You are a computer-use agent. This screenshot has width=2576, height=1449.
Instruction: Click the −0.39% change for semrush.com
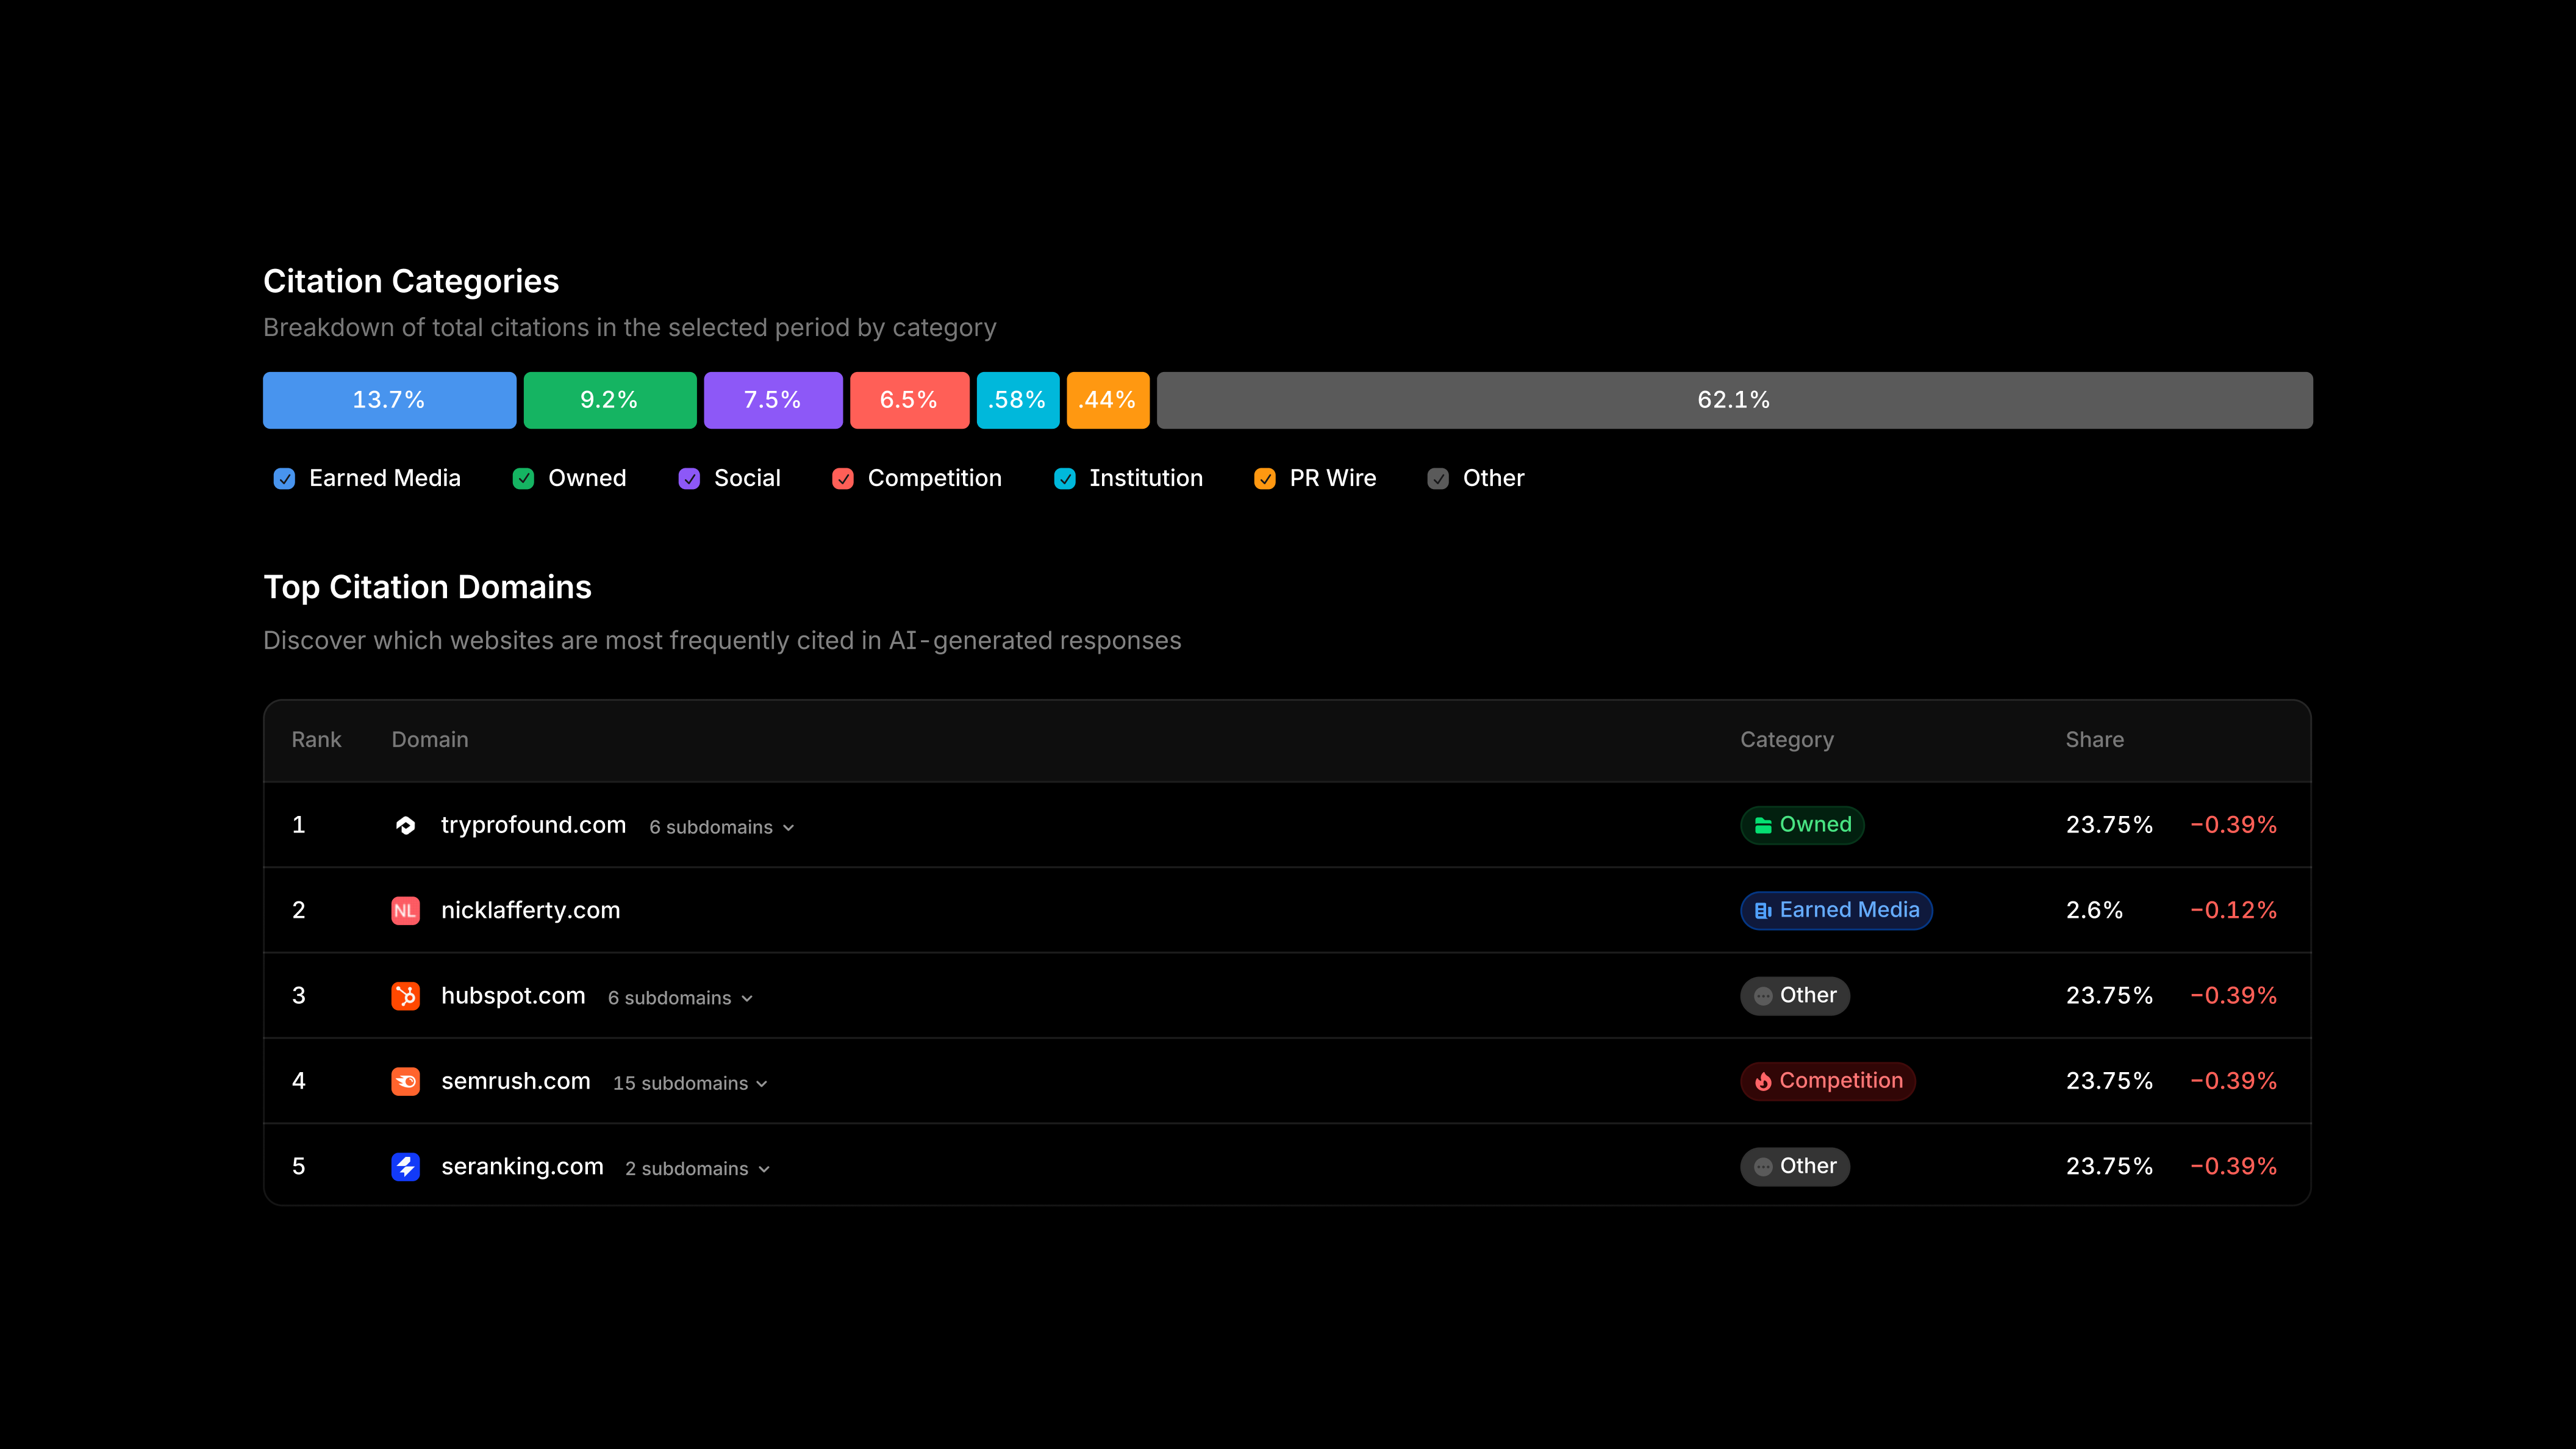coord(2233,1081)
